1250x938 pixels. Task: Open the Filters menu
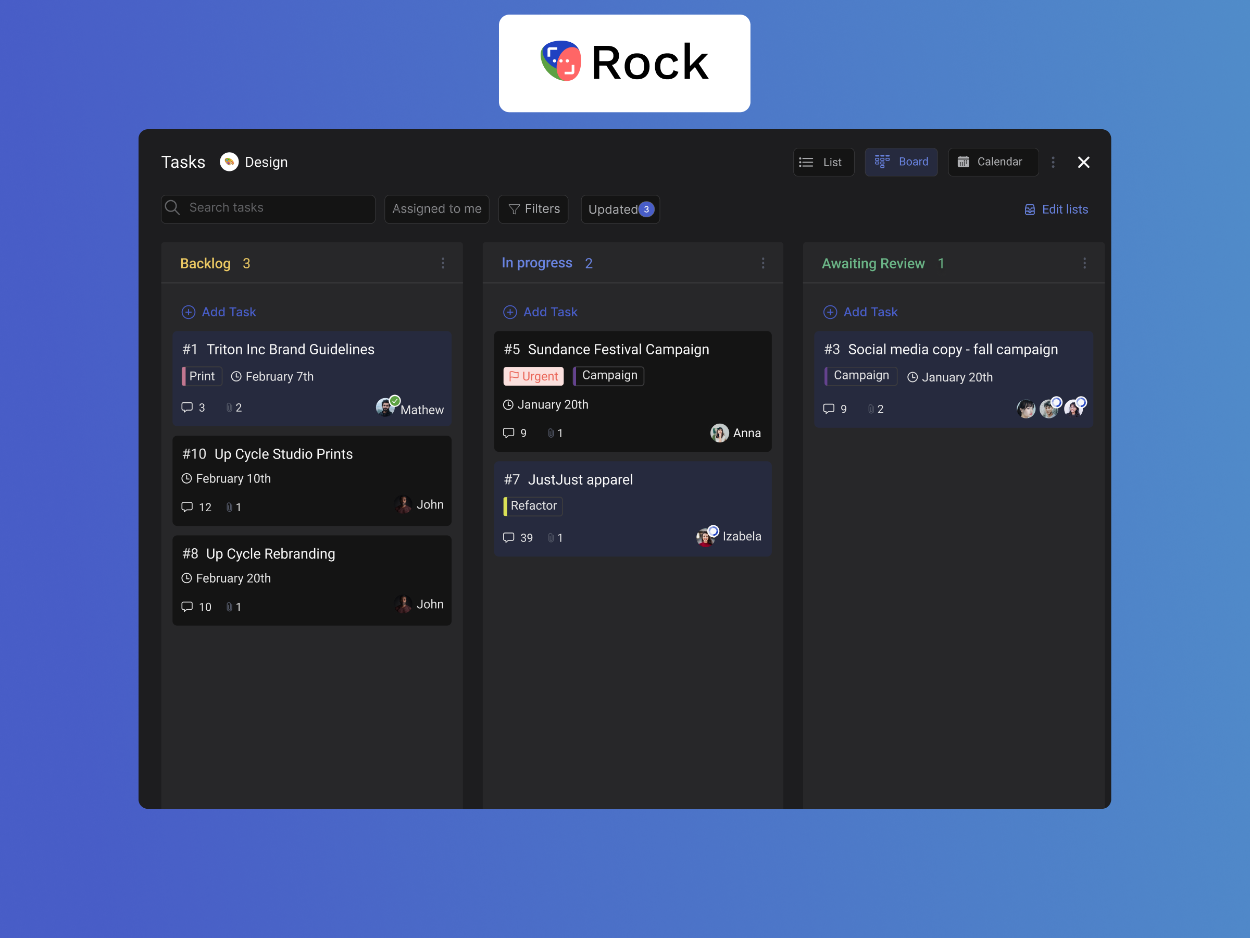[x=533, y=208]
